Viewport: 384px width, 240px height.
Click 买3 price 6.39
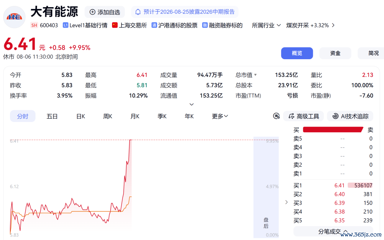point(340,203)
